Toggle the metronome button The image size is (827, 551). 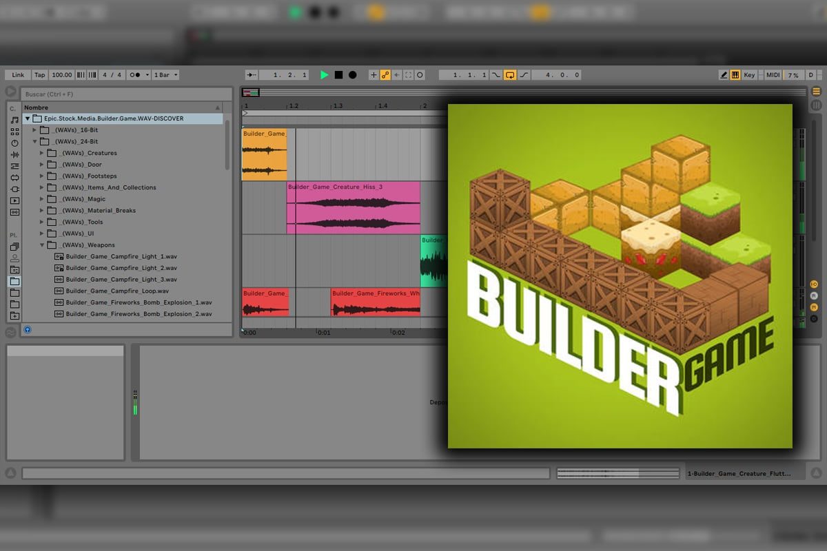tap(139, 75)
